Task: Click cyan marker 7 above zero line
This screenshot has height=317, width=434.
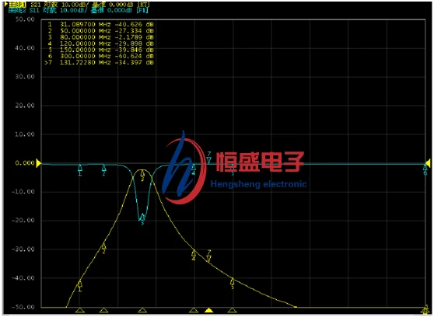Action: point(209,158)
